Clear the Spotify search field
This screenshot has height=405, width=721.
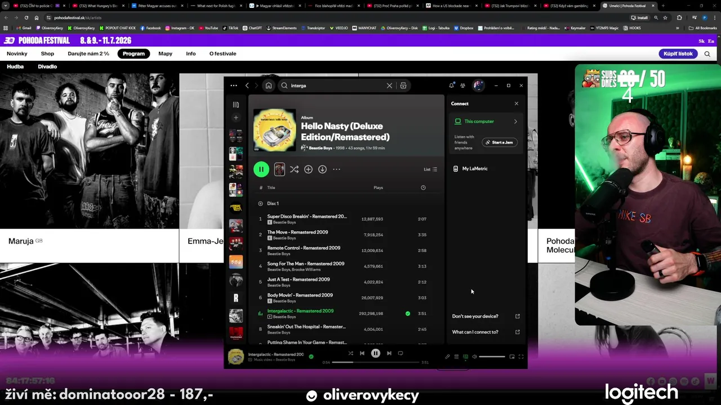[x=389, y=85]
